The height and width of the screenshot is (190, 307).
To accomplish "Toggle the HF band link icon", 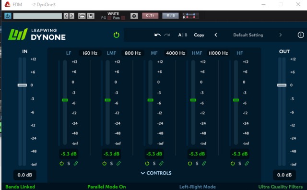I will (x=247, y=163).
